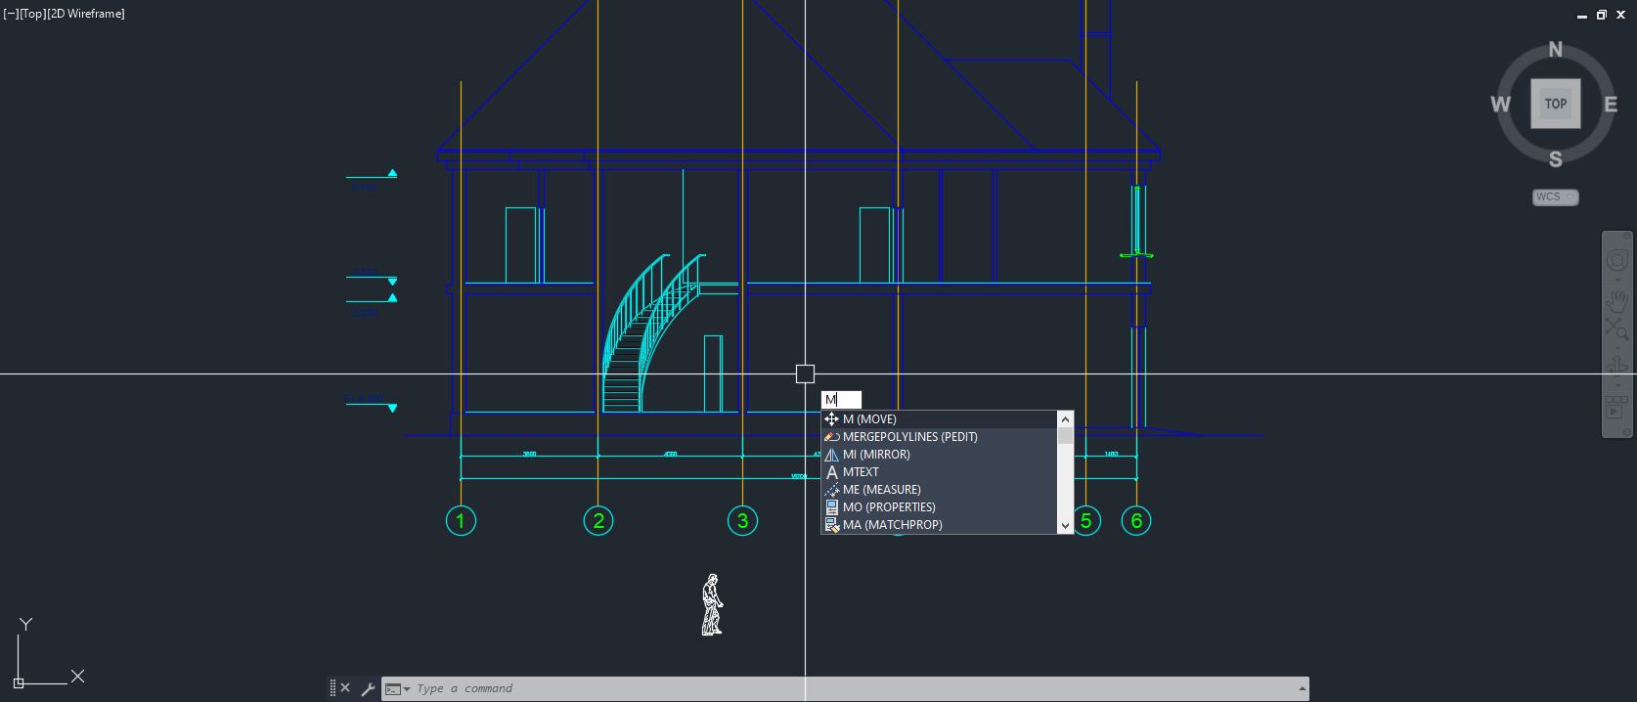This screenshot has width=1637, height=702.
Task: Click the Mirror icon beside MI (MIRROR)
Action: (831, 455)
